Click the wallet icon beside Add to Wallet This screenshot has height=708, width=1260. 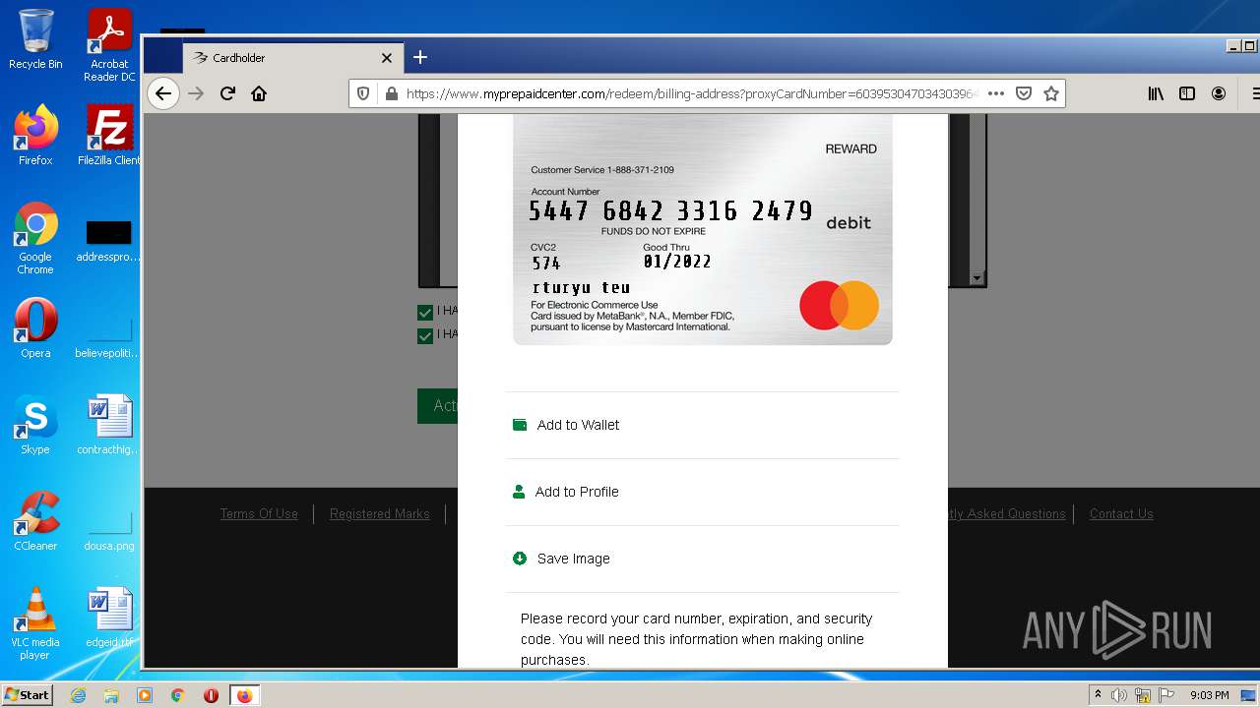point(520,425)
